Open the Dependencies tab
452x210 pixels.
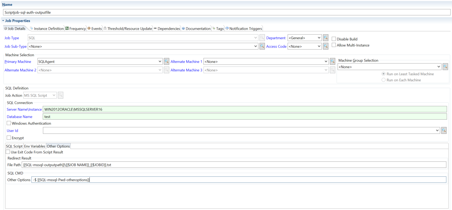coord(167,29)
